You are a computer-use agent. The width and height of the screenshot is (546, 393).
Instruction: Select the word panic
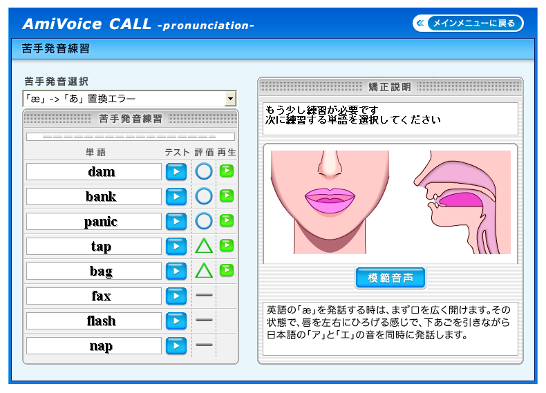[x=94, y=222]
